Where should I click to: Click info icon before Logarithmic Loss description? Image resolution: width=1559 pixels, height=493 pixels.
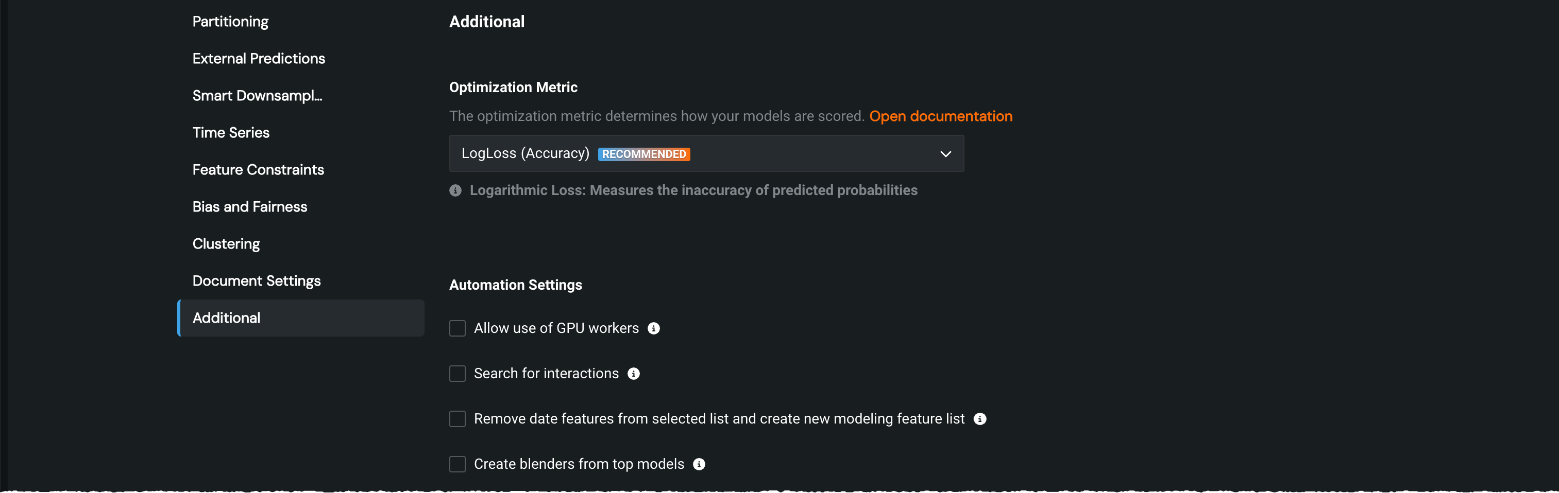(456, 190)
